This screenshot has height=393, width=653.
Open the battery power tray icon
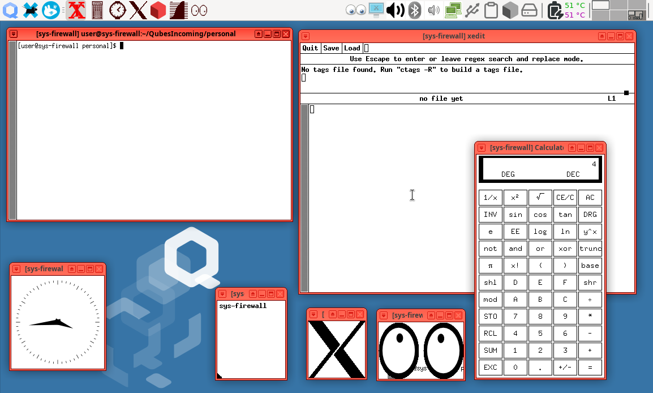[555, 10]
